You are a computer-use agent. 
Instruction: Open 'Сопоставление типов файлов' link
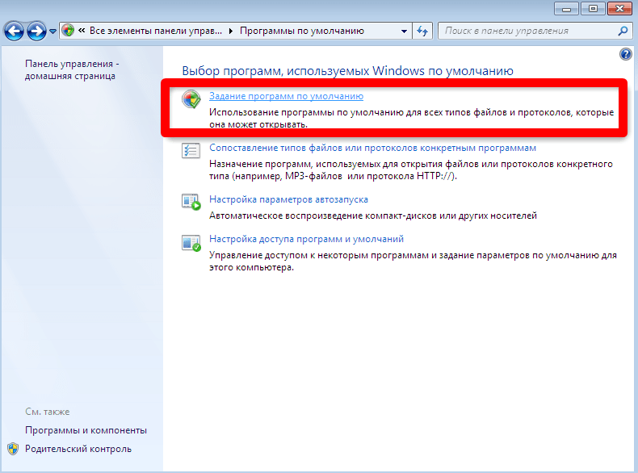[372, 148]
